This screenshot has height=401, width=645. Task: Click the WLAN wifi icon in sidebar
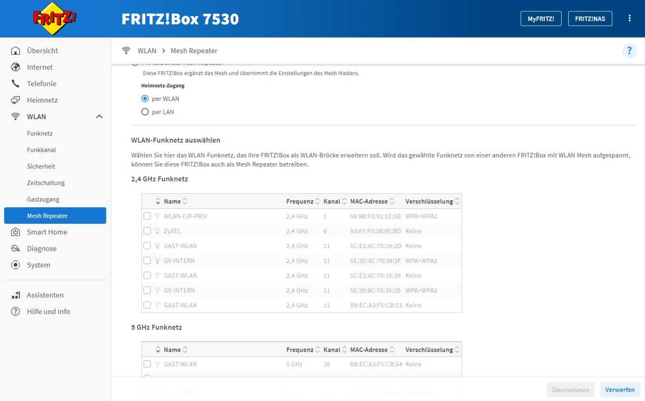(x=16, y=116)
